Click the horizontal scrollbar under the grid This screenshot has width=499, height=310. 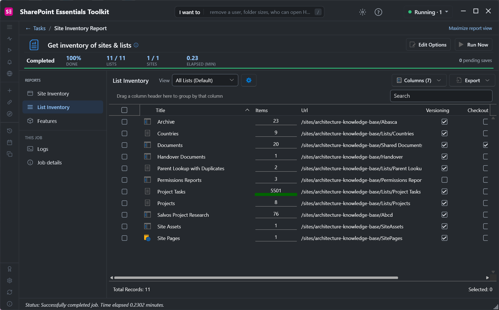[256, 278]
